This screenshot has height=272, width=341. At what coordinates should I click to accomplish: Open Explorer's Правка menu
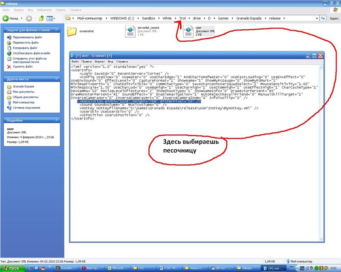point(18,10)
